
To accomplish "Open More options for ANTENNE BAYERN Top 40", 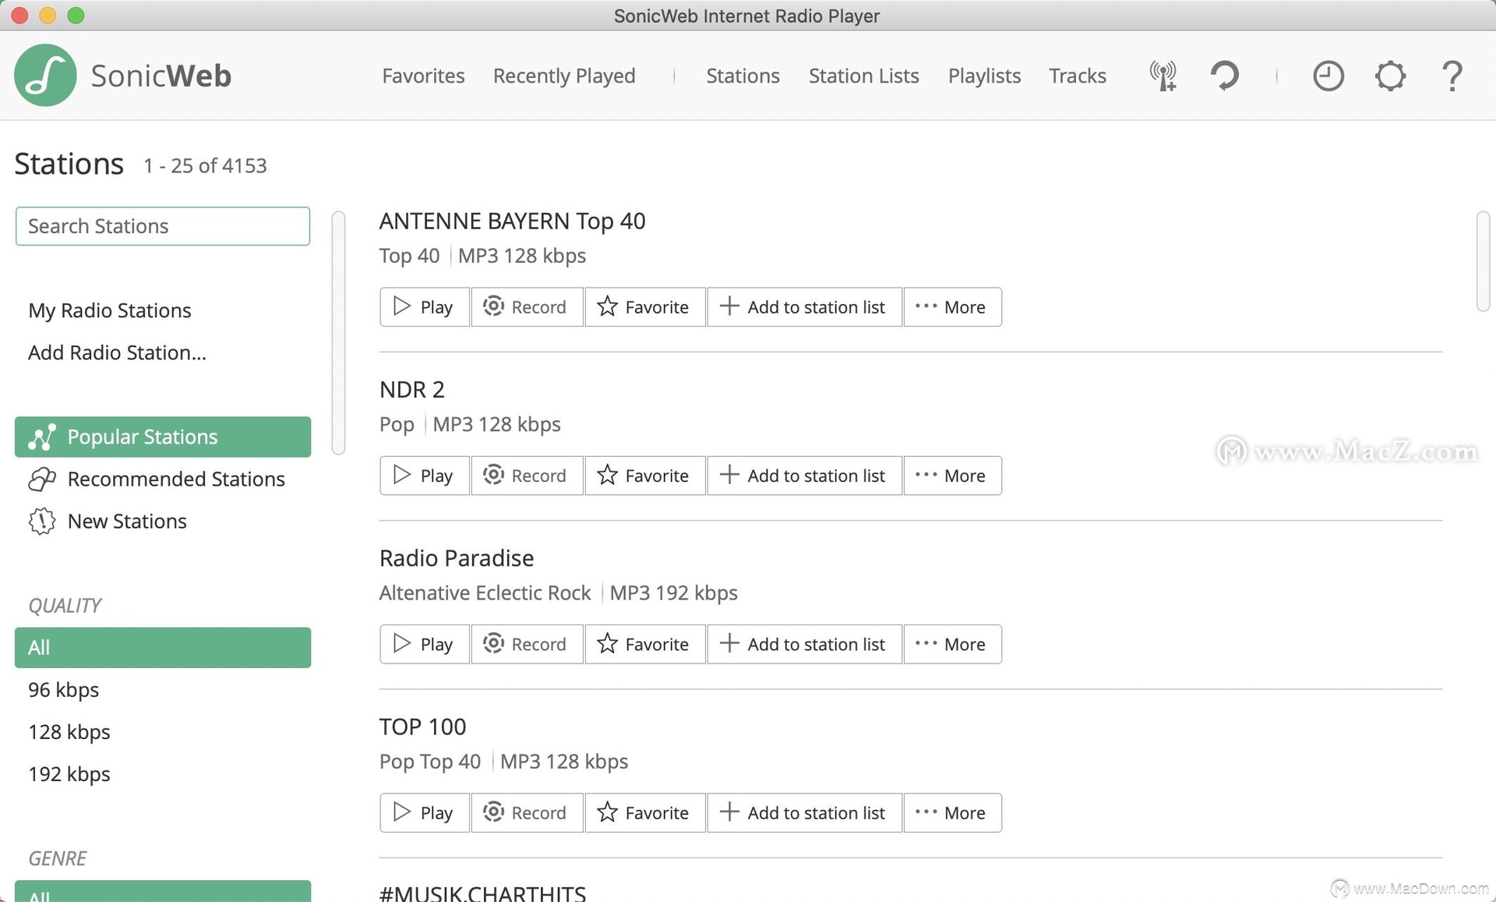I will pyautogui.click(x=952, y=307).
